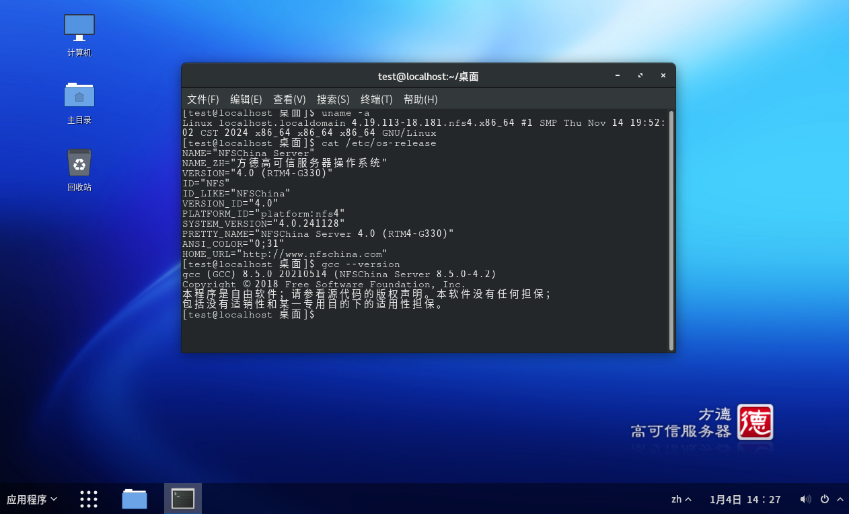Expand the 应用程序 applications menu
849x514 pixels.
32,499
